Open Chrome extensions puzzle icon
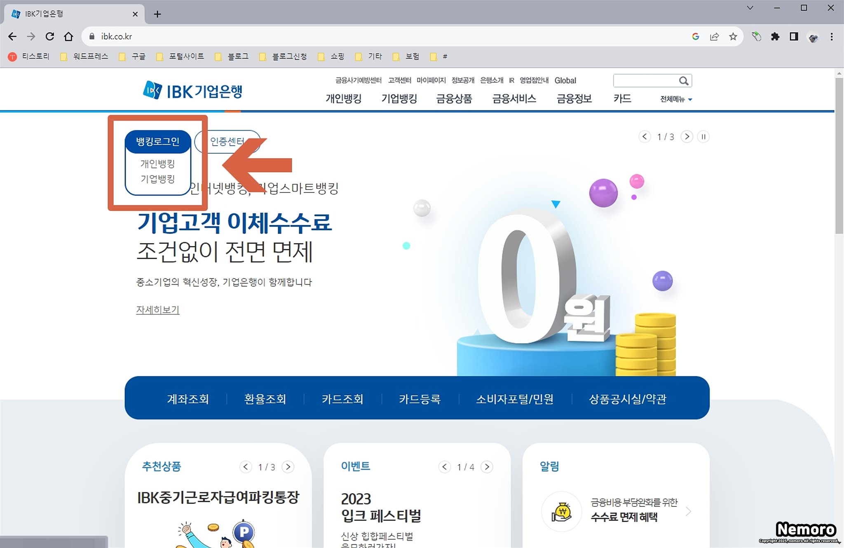This screenshot has height=548, width=844. click(x=775, y=37)
